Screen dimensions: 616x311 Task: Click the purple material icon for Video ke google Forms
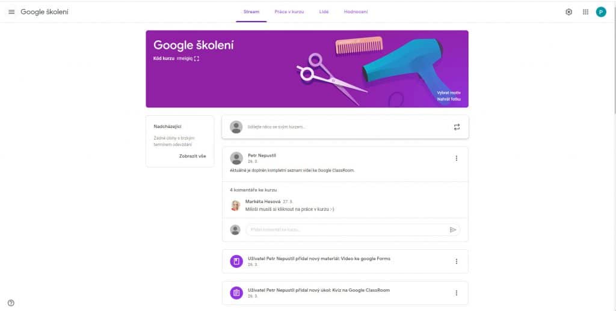[236, 261]
